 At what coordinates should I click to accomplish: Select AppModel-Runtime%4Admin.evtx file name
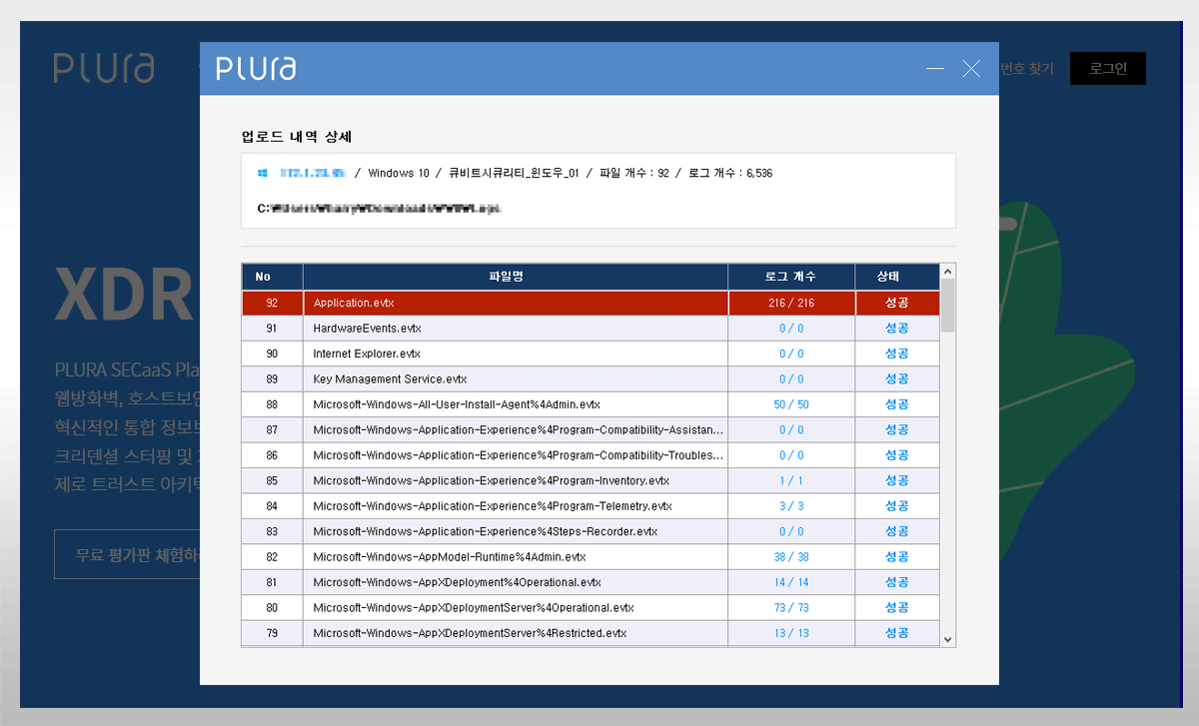(x=450, y=557)
